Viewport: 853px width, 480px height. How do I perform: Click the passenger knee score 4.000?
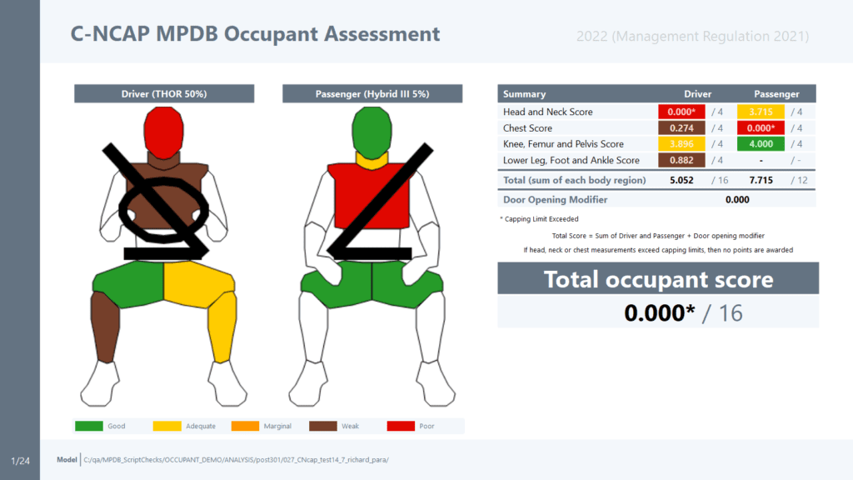[x=761, y=143]
